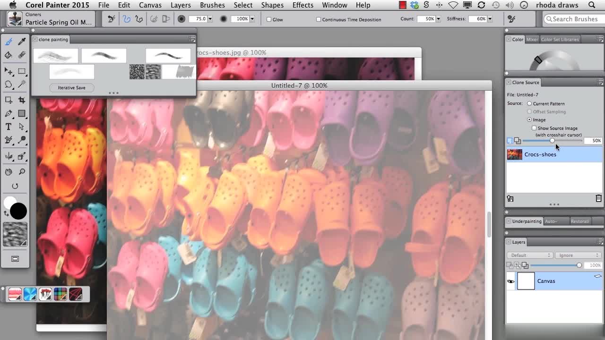Choose Freehand Strokes mode
Image resolution: width=605 pixels, height=340 pixels.
pos(126,19)
